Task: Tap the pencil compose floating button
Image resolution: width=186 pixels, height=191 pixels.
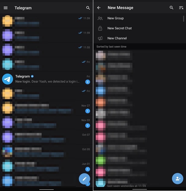Action: 84,179
